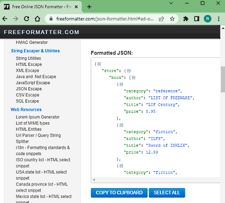This screenshot has width=225, height=203.
Task: Close the Free Online JSON Formatter tab
Action: (76, 7)
